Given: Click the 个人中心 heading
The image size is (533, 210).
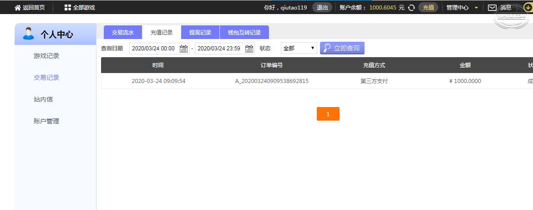Looking at the screenshot, I should point(57,34).
